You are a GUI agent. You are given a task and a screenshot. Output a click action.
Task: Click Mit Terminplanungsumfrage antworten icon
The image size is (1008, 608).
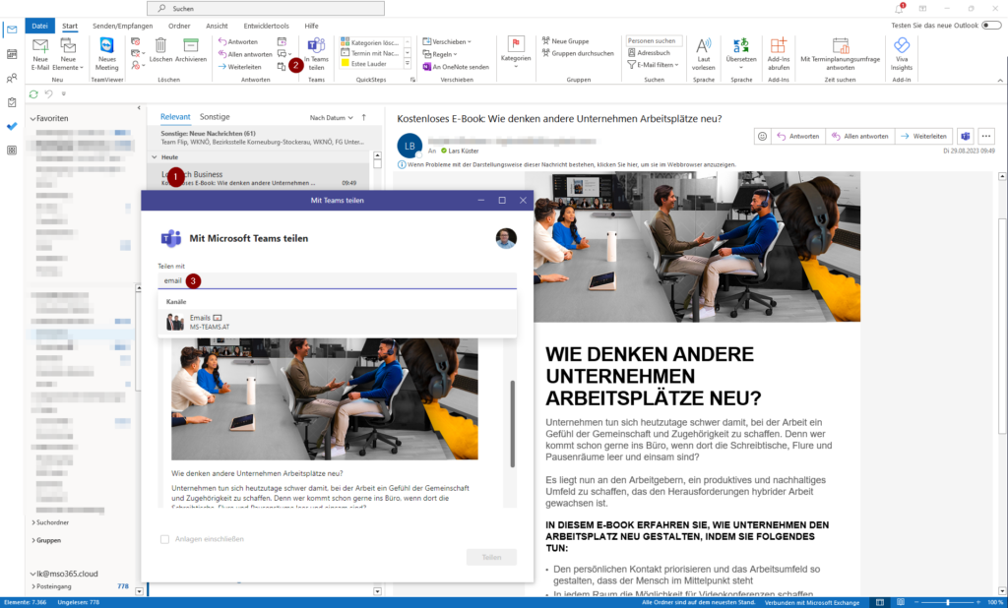(841, 45)
